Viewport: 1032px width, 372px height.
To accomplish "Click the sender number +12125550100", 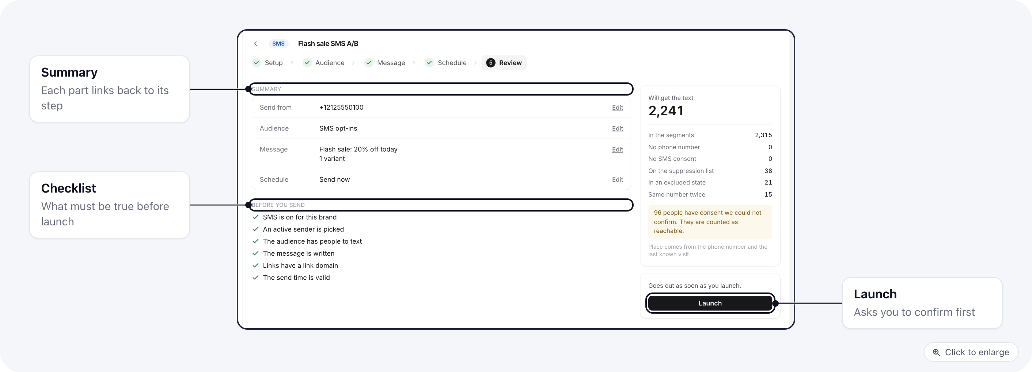I will point(341,108).
